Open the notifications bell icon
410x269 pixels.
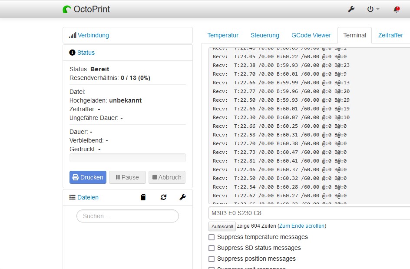[x=397, y=10]
